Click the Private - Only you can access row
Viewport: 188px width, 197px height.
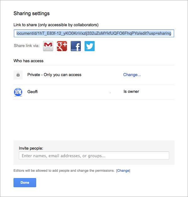[x=94, y=75]
